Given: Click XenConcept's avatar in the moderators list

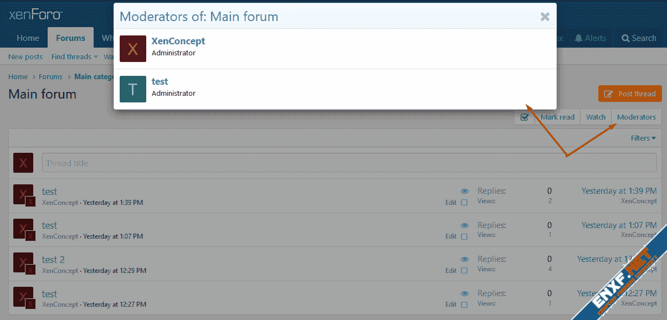Looking at the screenshot, I should coord(133,49).
